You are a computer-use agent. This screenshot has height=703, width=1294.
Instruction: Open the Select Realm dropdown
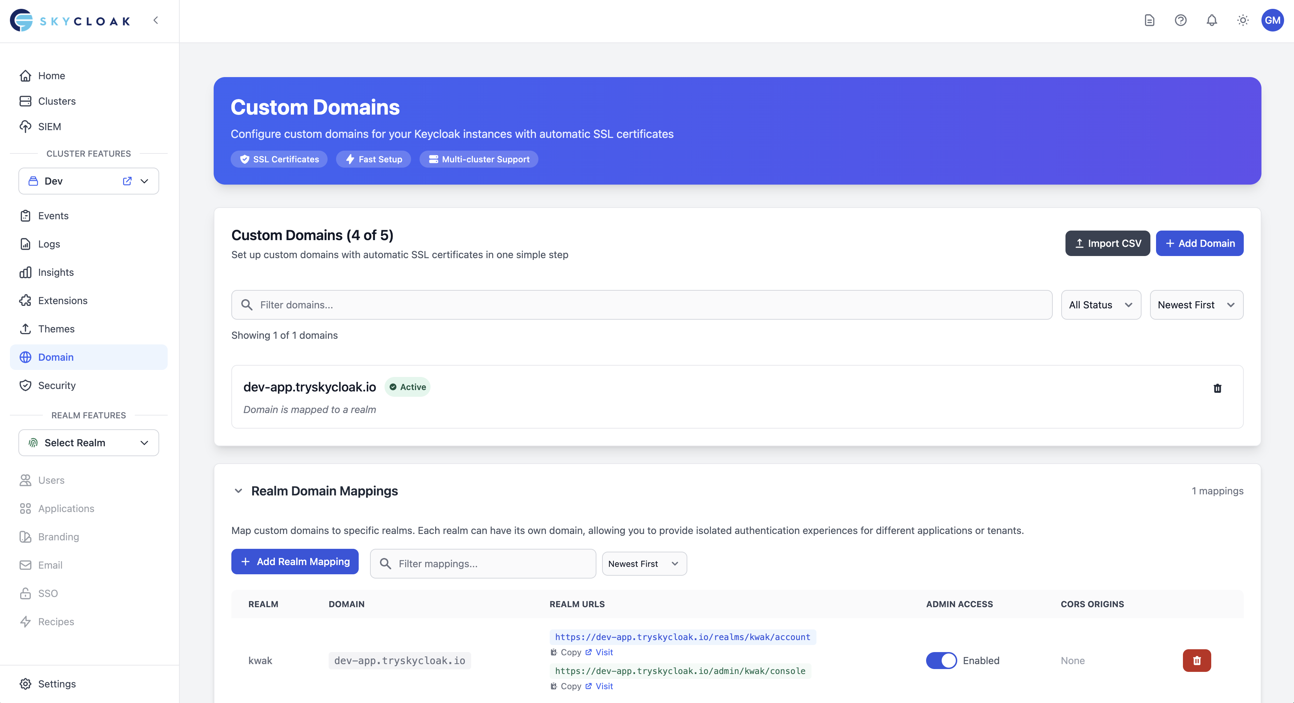(88, 442)
